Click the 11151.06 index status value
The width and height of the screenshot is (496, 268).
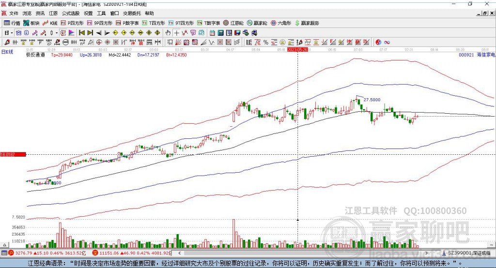109,253
